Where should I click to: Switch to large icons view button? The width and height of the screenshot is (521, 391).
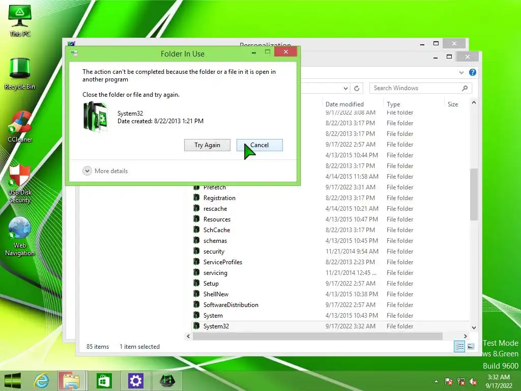(x=471, y=346)
